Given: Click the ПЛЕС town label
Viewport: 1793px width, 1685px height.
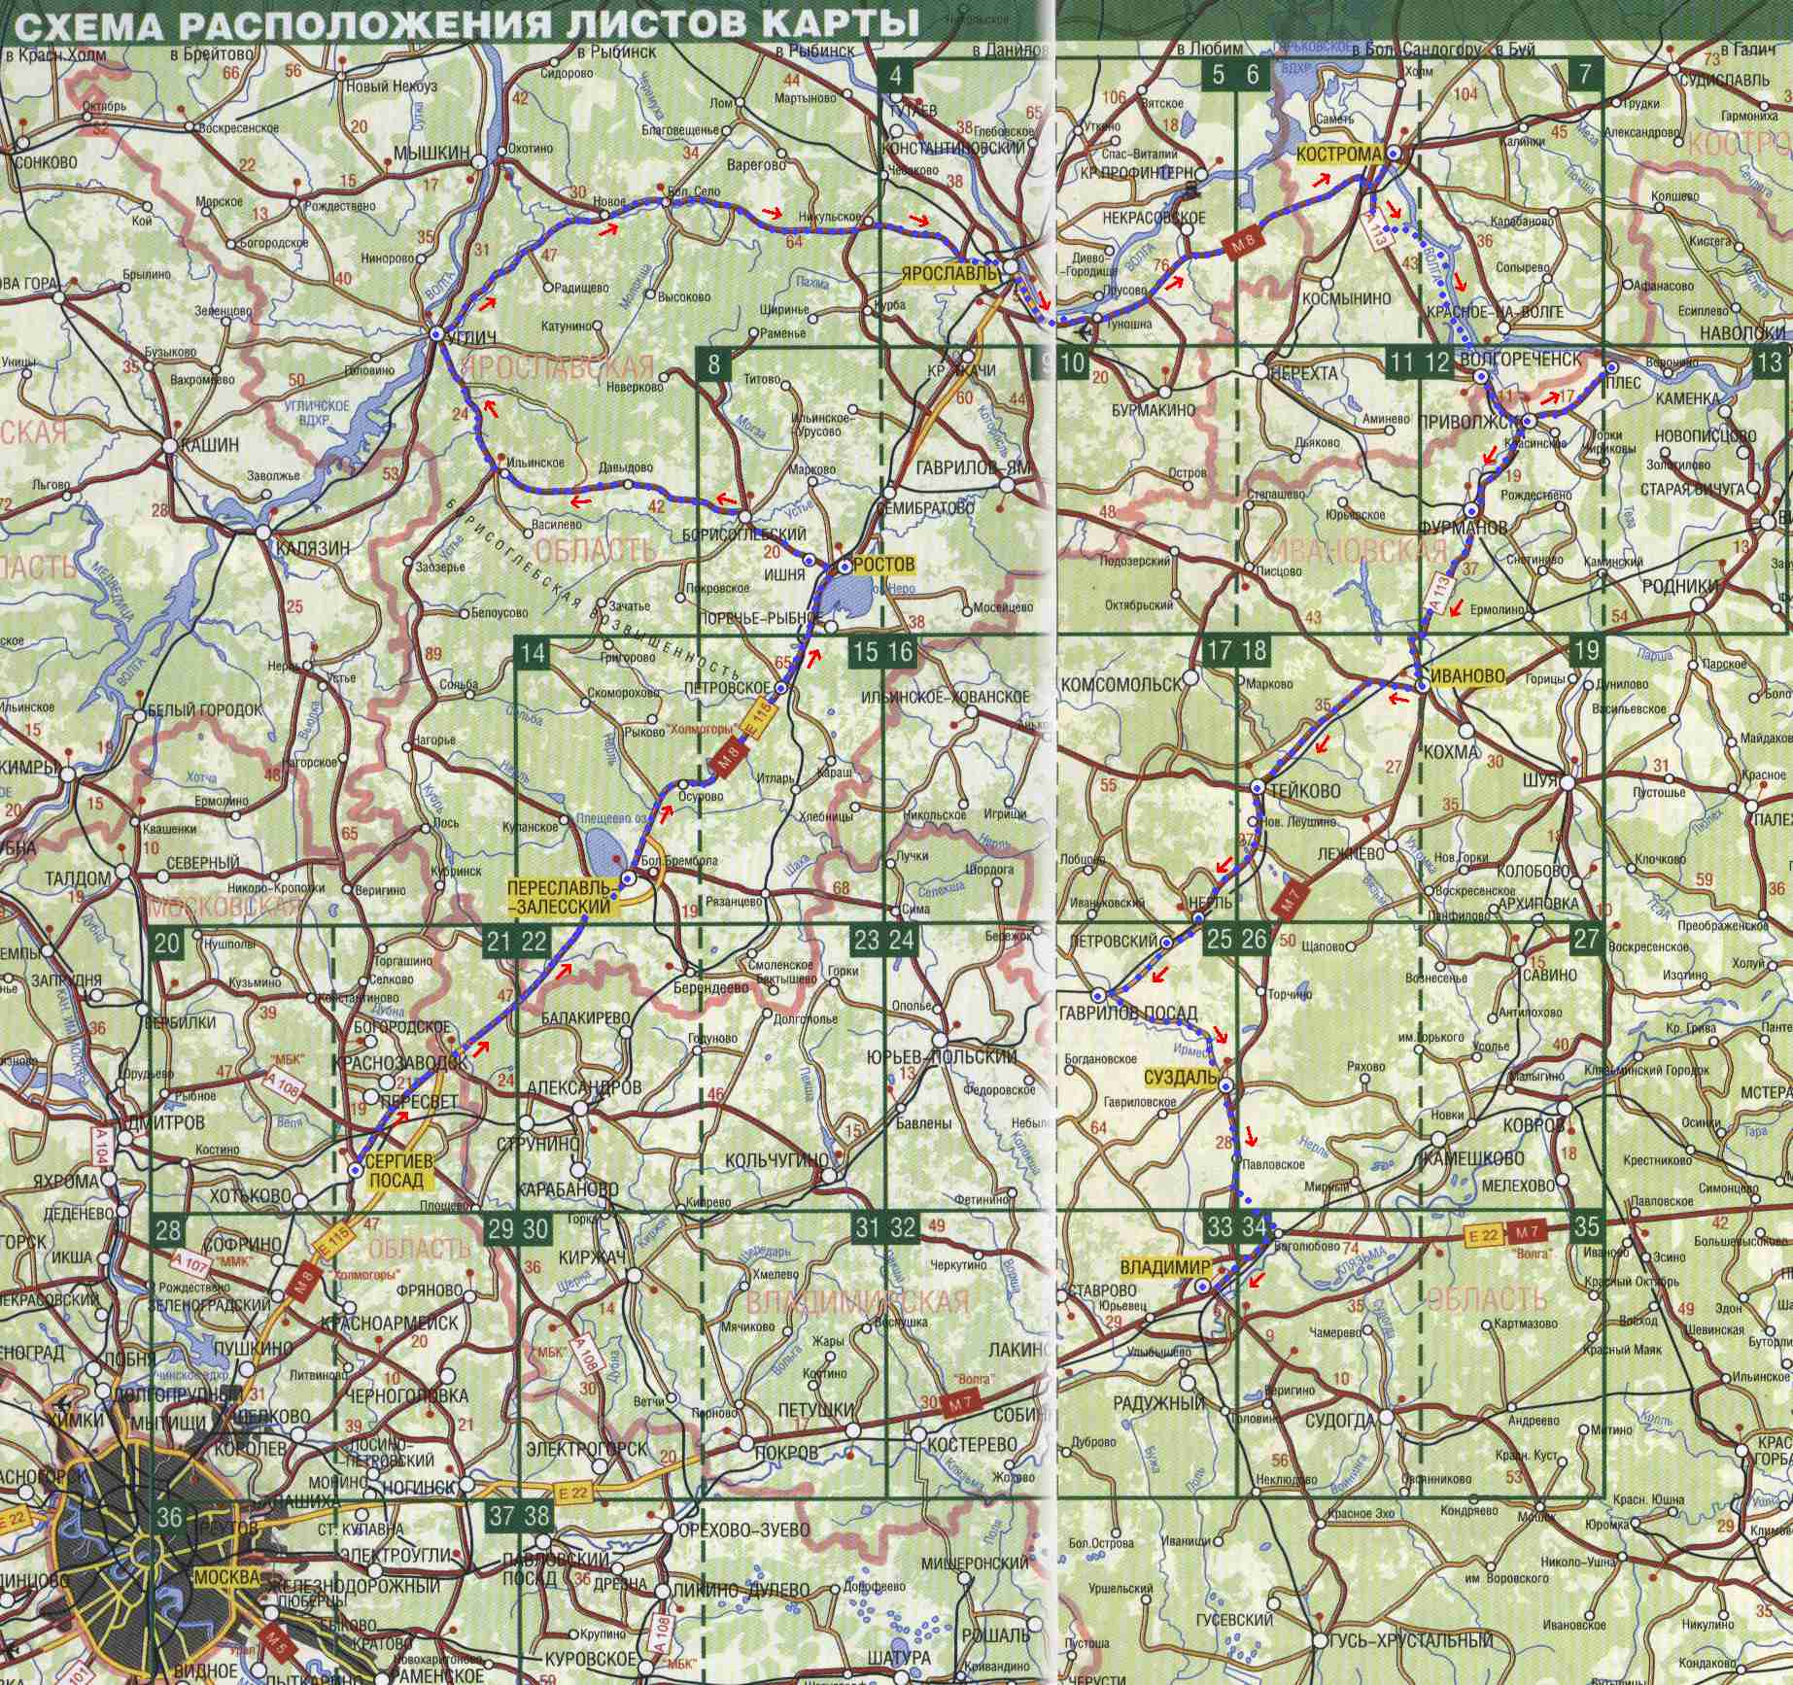Looking at the screenshot, I should pos(1622,382).
